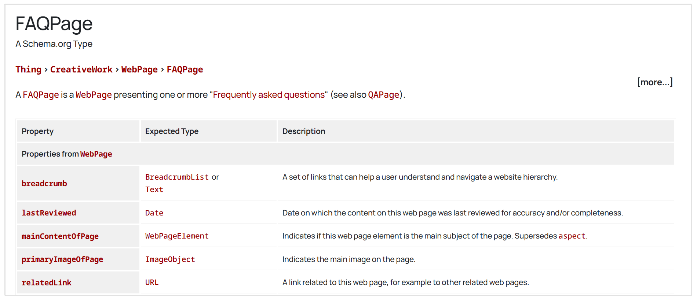
Task: Open "Frequently asked questions" link
Action: [x=269, y=95]
